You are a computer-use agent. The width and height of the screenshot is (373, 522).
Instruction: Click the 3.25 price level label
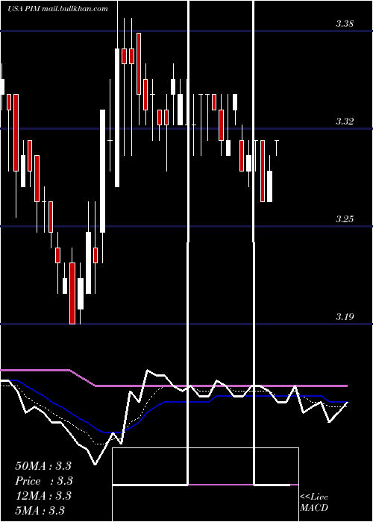[345, 219]
